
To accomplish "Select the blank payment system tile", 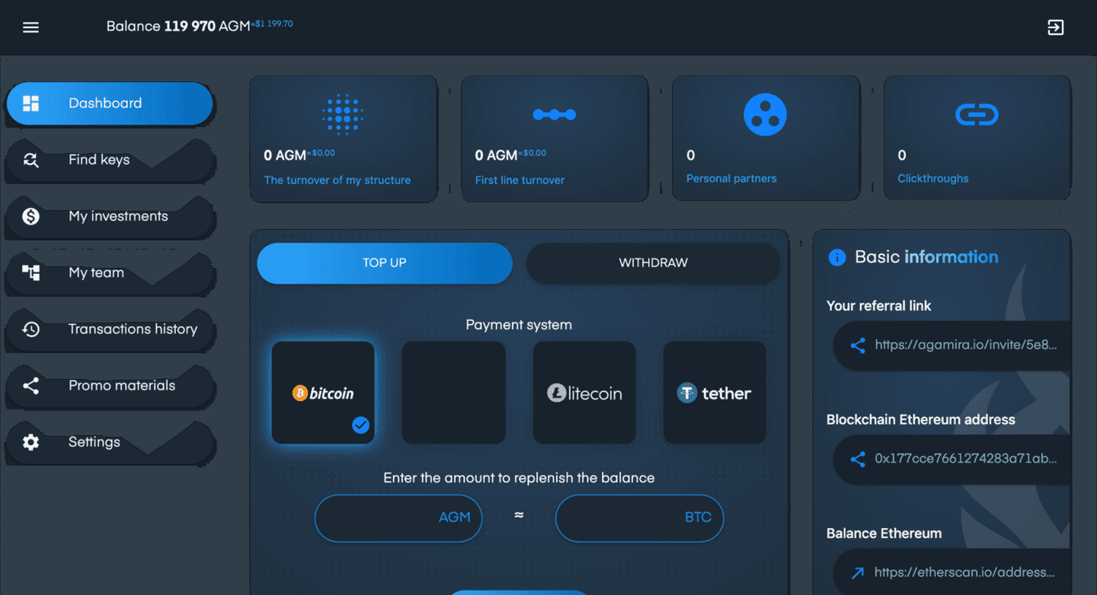I will (x=454, y=393).
